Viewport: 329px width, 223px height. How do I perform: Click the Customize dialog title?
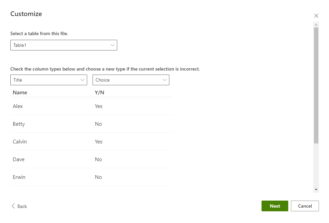coord(26,14)
